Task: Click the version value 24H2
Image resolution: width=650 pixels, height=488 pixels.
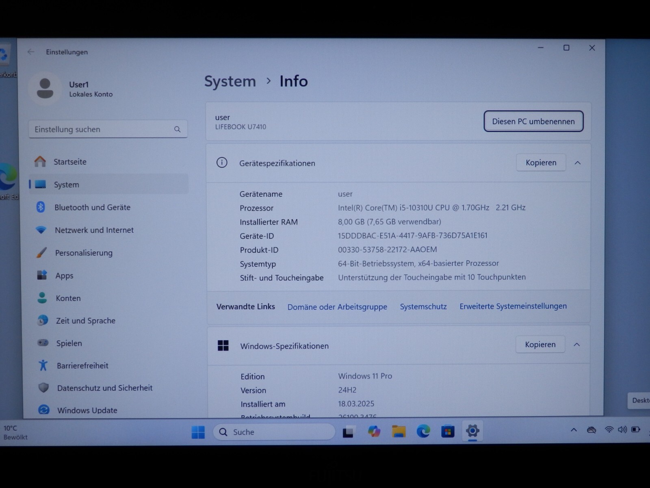Action: tap(347, 390)
